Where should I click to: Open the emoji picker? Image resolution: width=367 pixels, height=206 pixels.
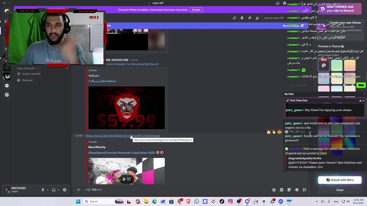tap(297, 190)
